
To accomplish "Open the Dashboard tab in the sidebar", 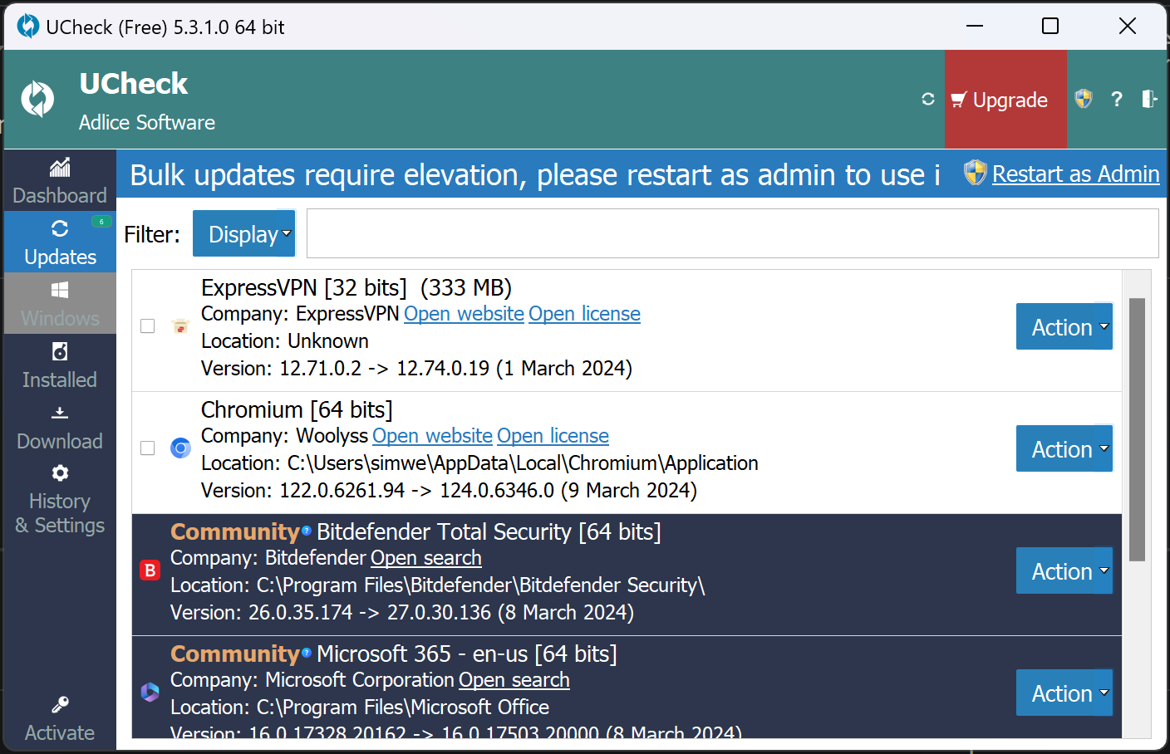I will [60, 181].
